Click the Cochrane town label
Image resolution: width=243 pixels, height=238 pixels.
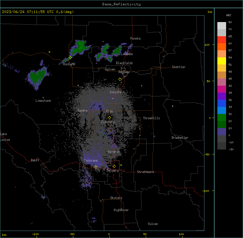click(91, 161)
